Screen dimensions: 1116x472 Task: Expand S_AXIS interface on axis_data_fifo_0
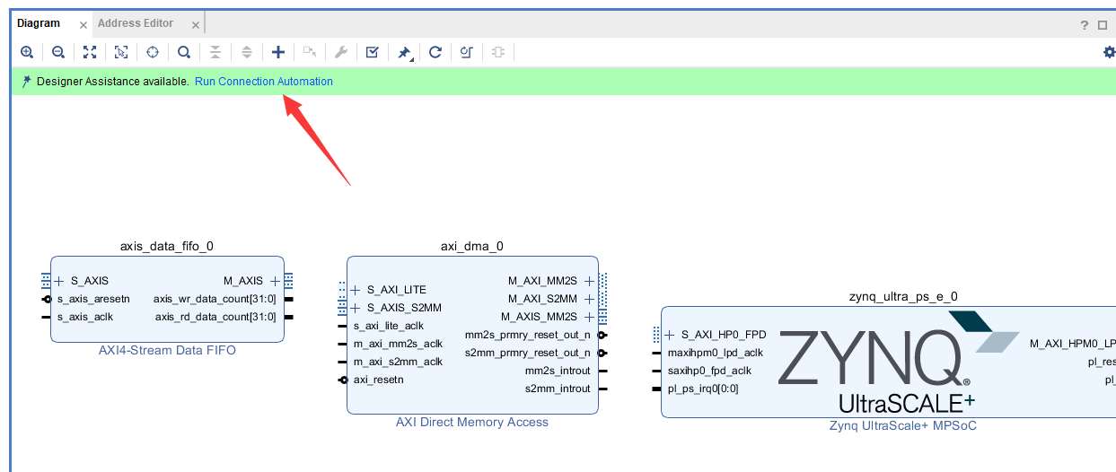click(x=58, y=281)
